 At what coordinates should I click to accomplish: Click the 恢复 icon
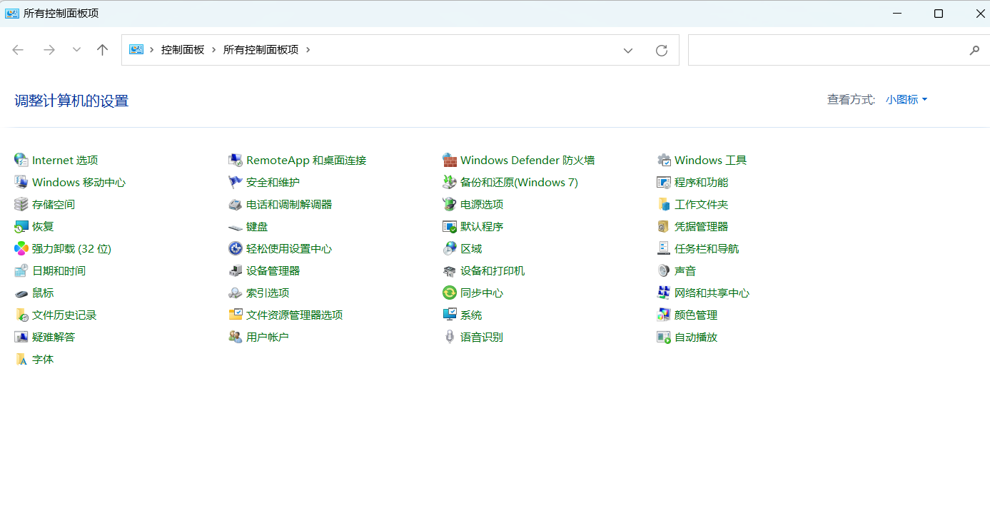[21, 226]
